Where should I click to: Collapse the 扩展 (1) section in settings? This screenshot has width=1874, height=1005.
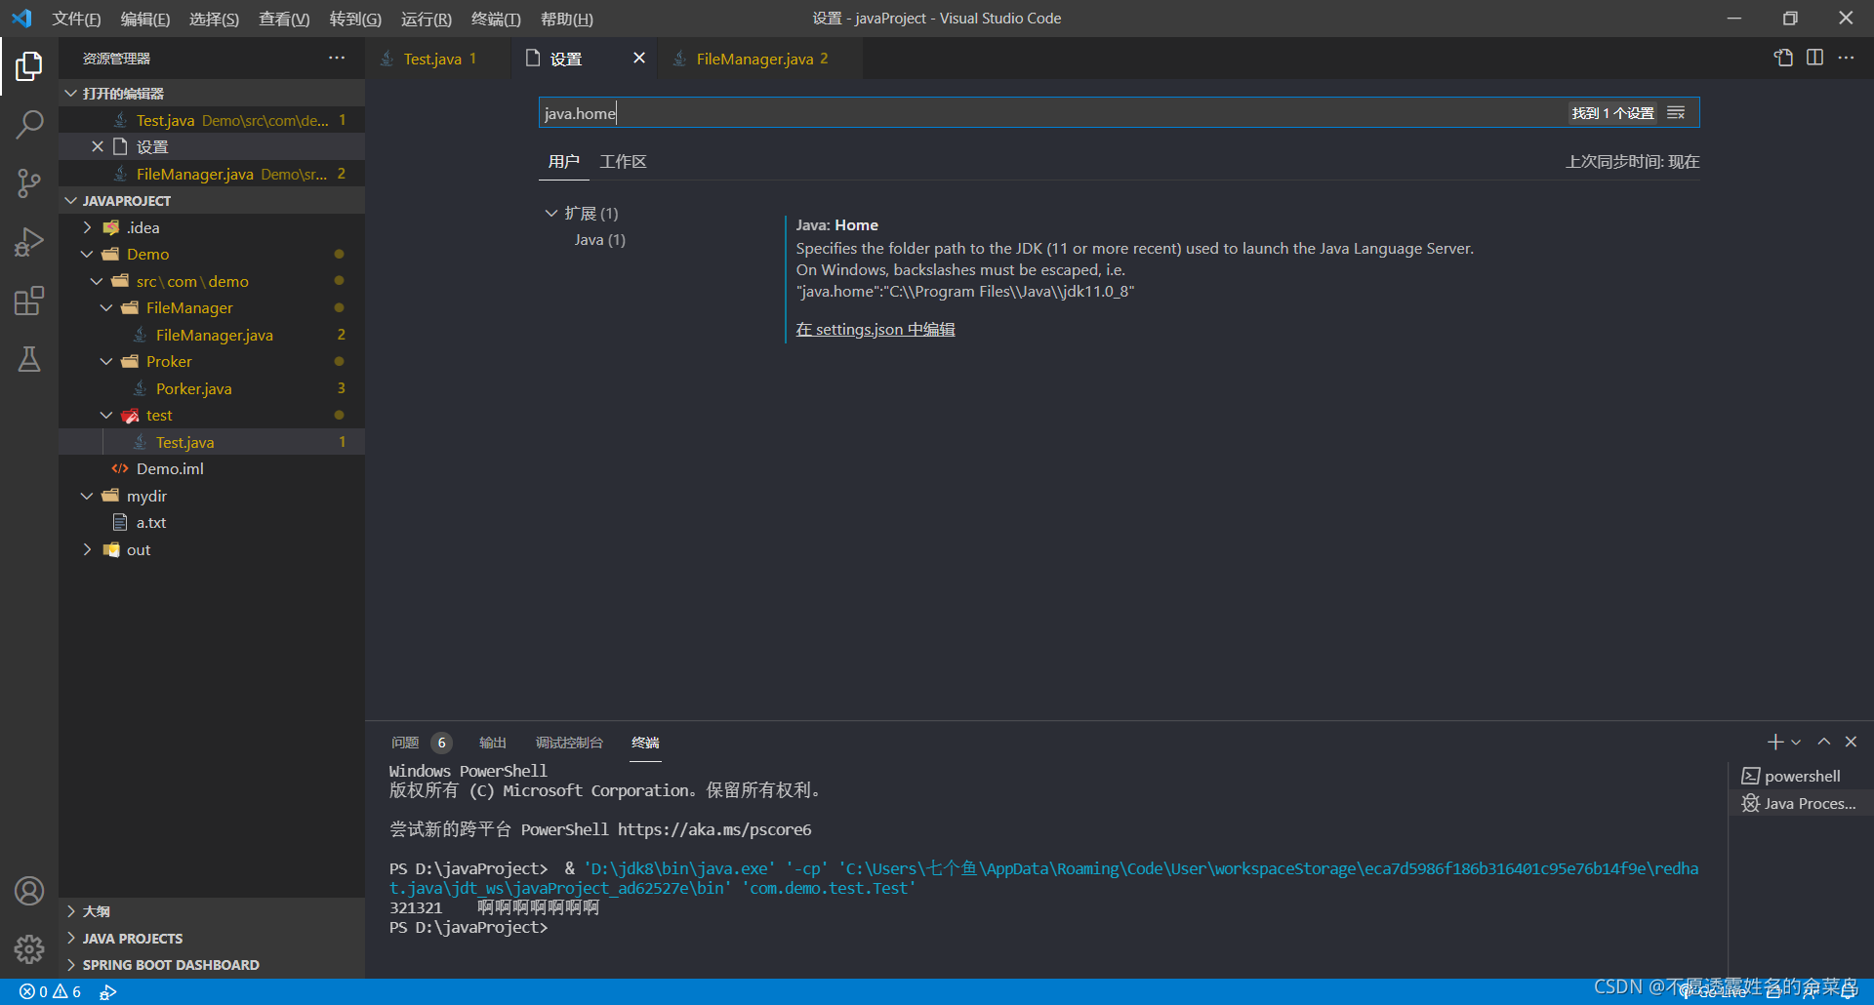pyautogui.click(x=552, y=213)
